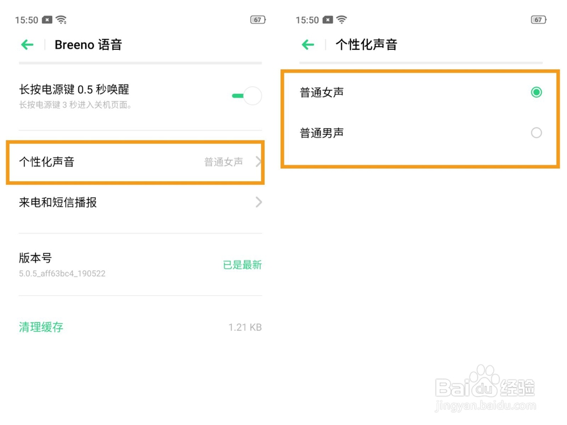Tap 清理缓存 to clear cache

(41, 327)
